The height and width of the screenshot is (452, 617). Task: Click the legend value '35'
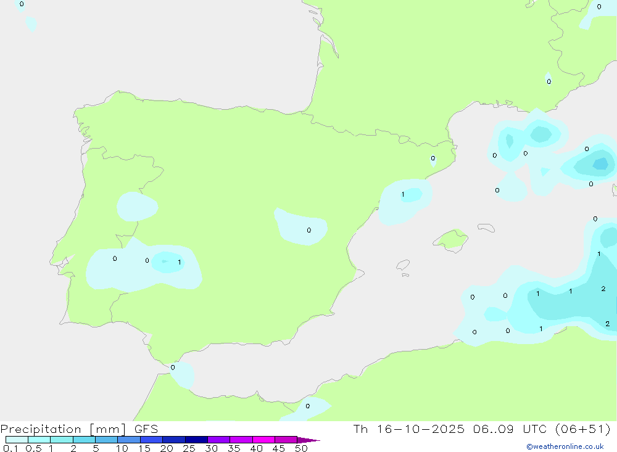(234, 448)
